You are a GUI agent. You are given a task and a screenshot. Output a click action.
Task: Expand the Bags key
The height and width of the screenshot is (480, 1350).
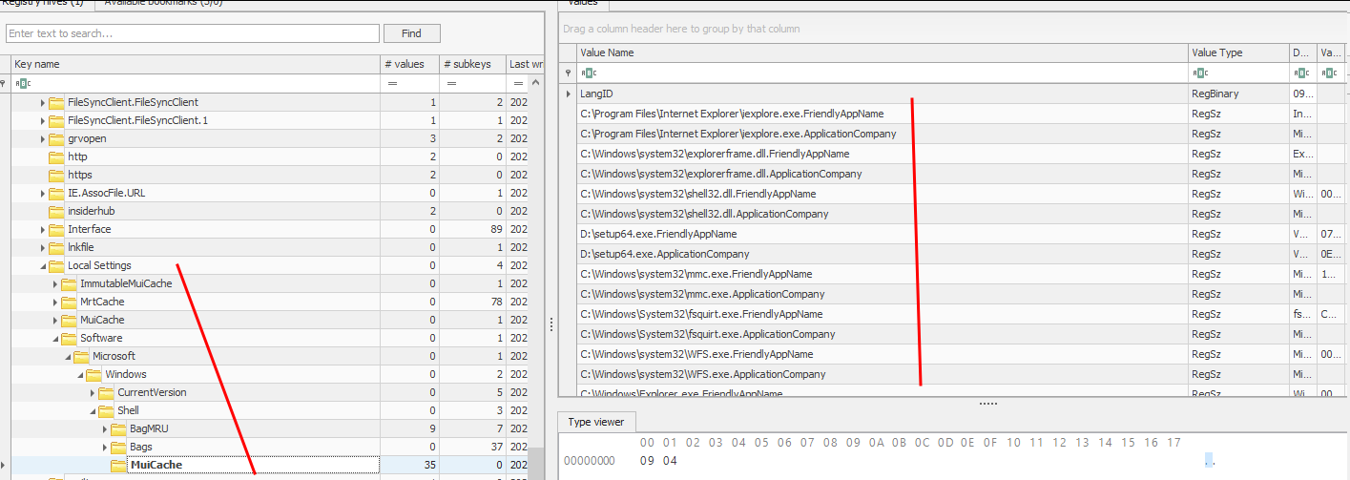point(104,447)
